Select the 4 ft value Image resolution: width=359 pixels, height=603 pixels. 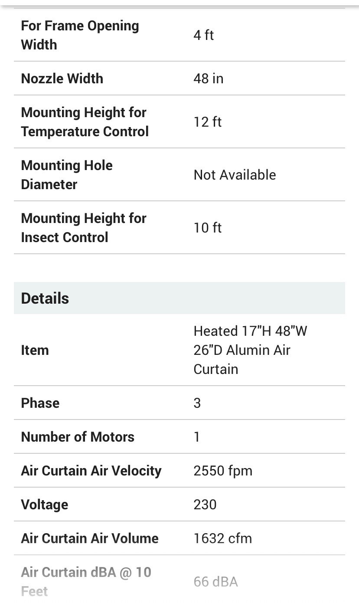[x=203, y=35]
